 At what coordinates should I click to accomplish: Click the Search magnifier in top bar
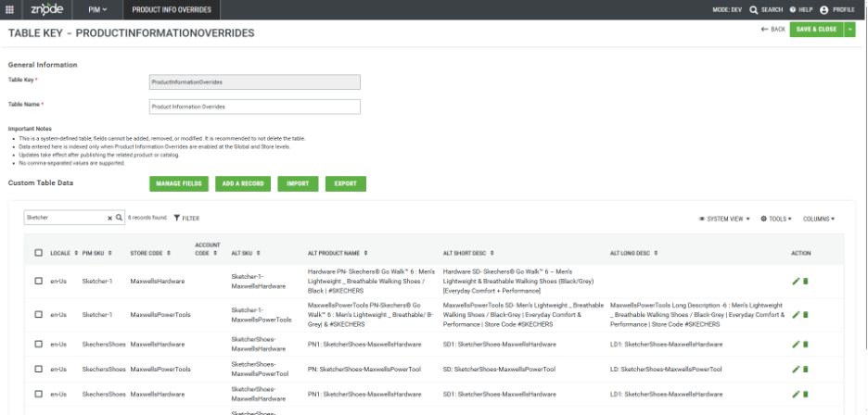click(766, 9)
